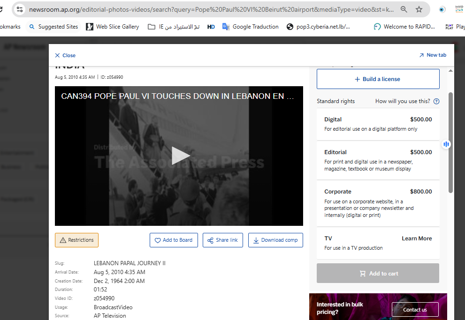465x320 pixels.
Task: Choose the Corporate $800.00 license option
Action: [x=378, y=203]
